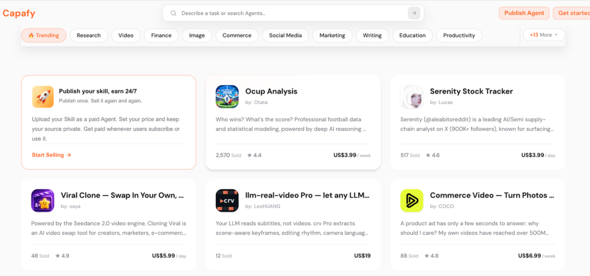Select the Image category tab
The image size is (590, 276).
[x=197, y=36]
